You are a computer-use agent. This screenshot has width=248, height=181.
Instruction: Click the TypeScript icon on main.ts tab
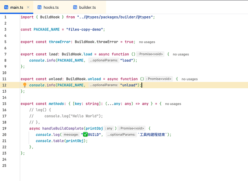pos(6,8)
